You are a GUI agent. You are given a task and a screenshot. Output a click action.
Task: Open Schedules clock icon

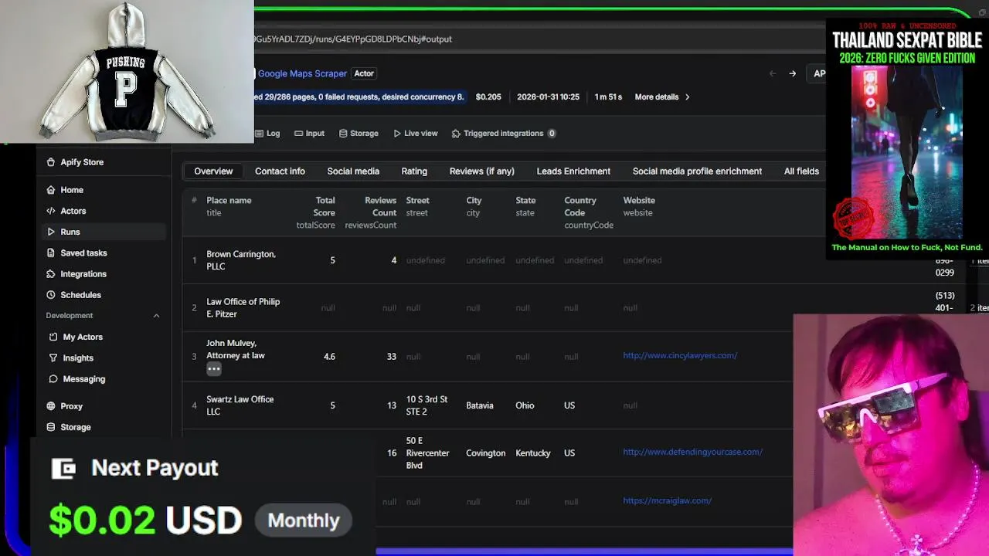(x=51, y=294)
